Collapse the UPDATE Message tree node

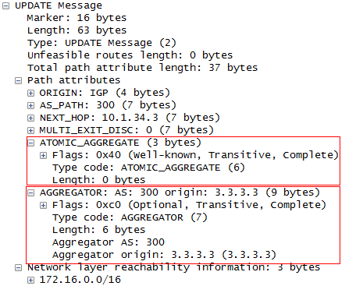coord(5,6)
